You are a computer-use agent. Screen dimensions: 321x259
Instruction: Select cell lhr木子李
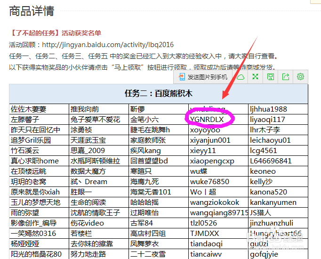pos(278,130)
